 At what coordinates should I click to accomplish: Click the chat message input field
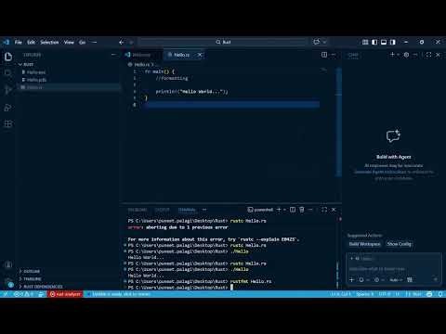coord(393,269)
